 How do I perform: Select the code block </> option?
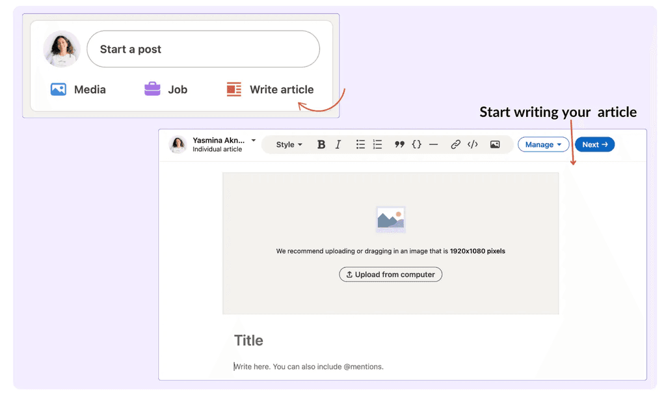click(473, 144)
